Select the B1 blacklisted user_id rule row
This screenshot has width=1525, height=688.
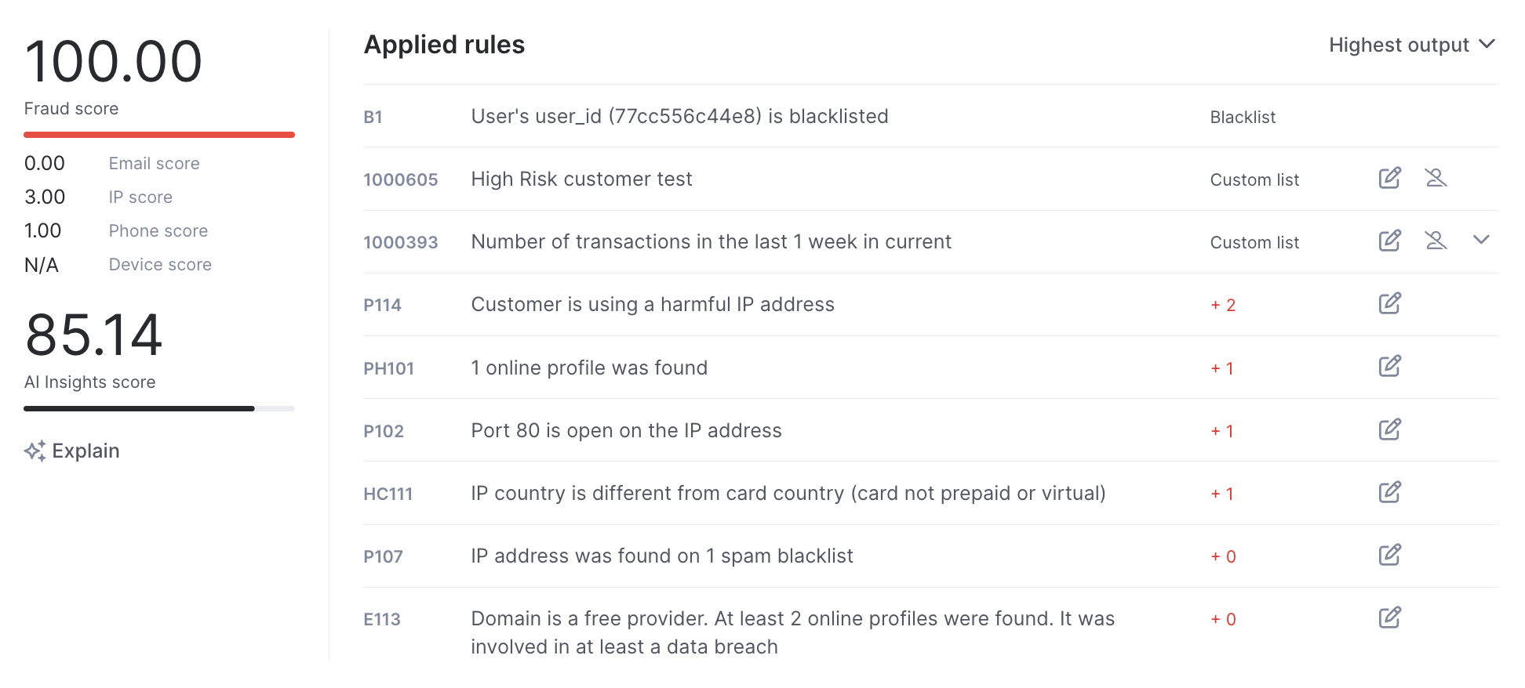679,117
